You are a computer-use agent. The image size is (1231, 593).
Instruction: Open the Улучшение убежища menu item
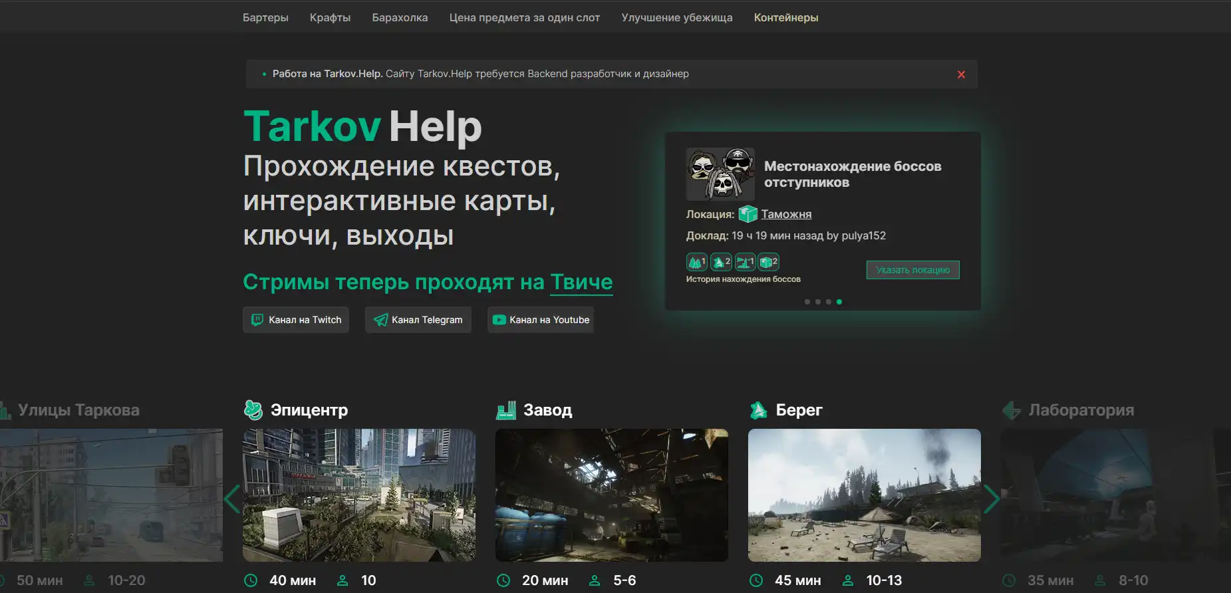[677, 17]
